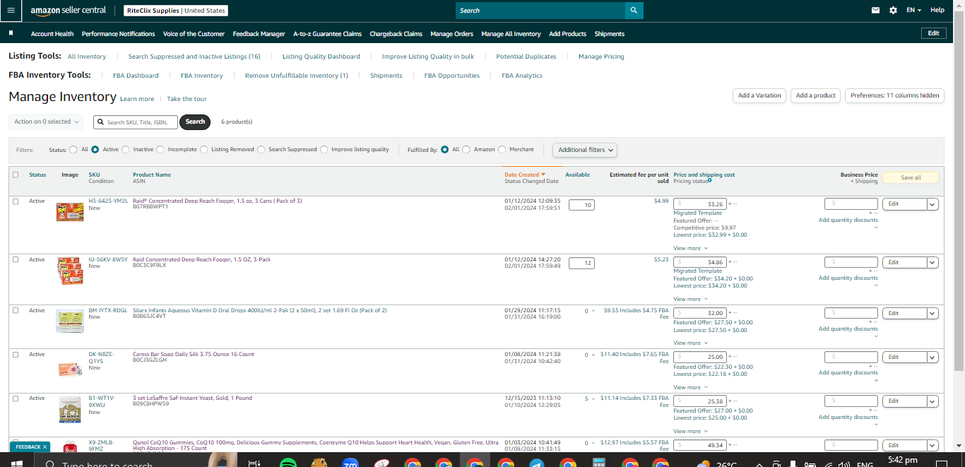Open the mail messages icon
Viewport: 965px width, 467px height.
coord(876,11)
